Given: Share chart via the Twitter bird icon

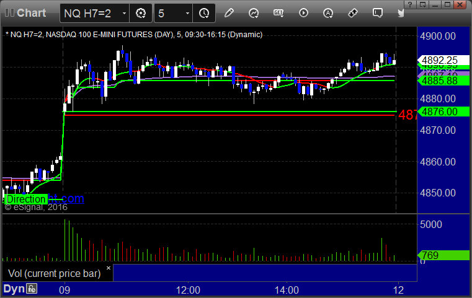Looking at the screenshot, I should click(x=401, y=13).
